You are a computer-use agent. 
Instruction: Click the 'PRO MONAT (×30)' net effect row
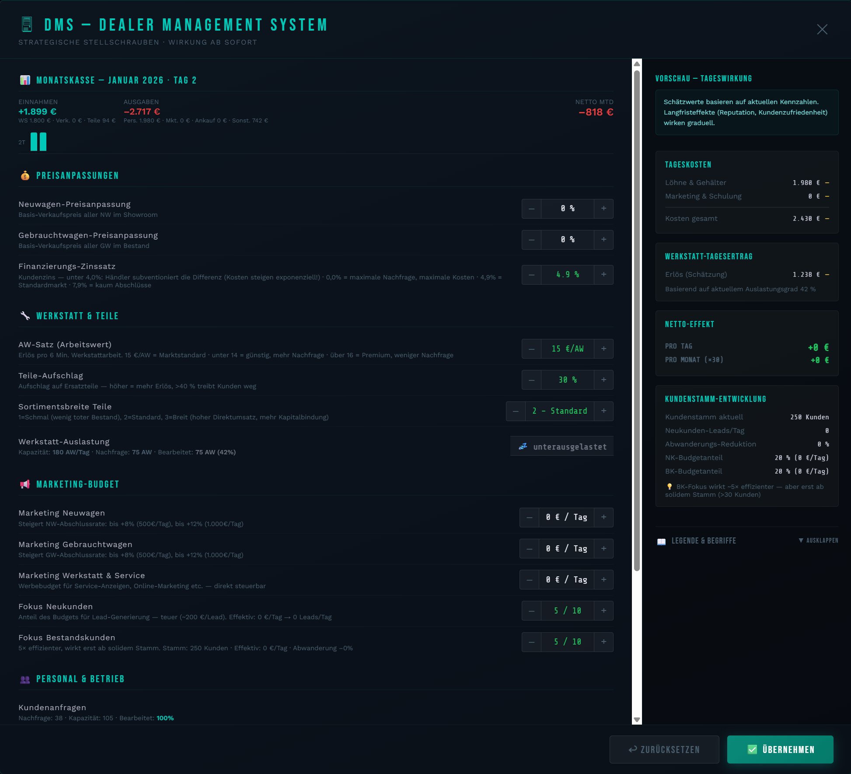click(x=747, y=360)
